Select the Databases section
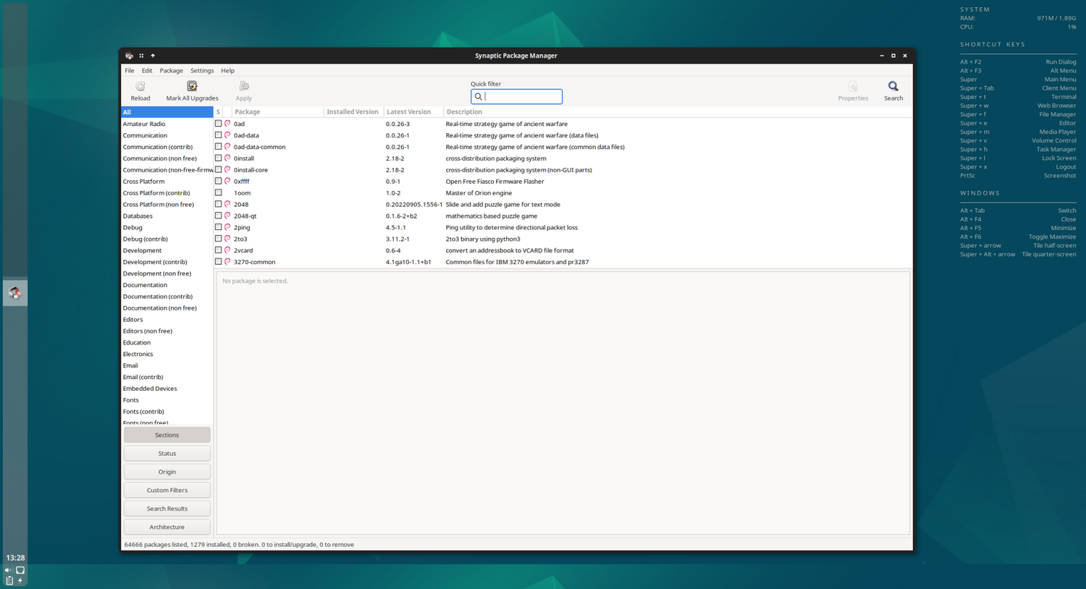Viewport: 1086px width, 589px height. (x=167, y=216)
